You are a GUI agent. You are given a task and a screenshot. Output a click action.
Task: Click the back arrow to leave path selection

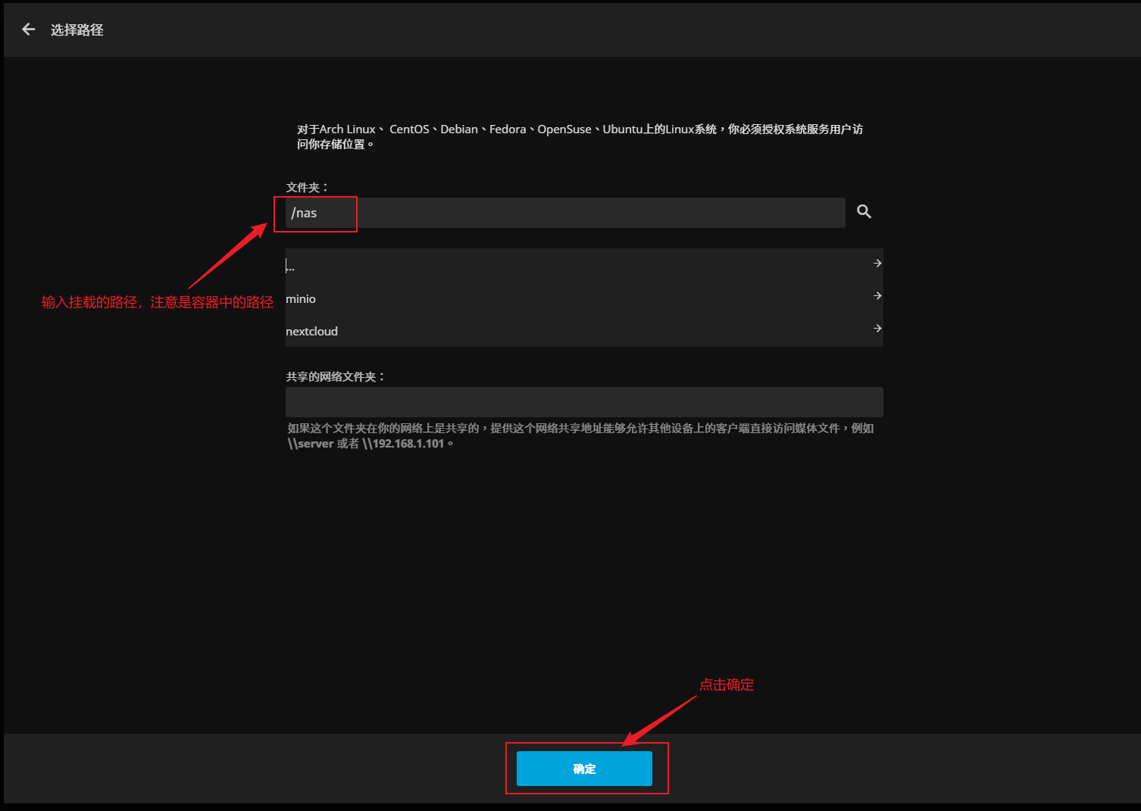click(x=28, y=29)
